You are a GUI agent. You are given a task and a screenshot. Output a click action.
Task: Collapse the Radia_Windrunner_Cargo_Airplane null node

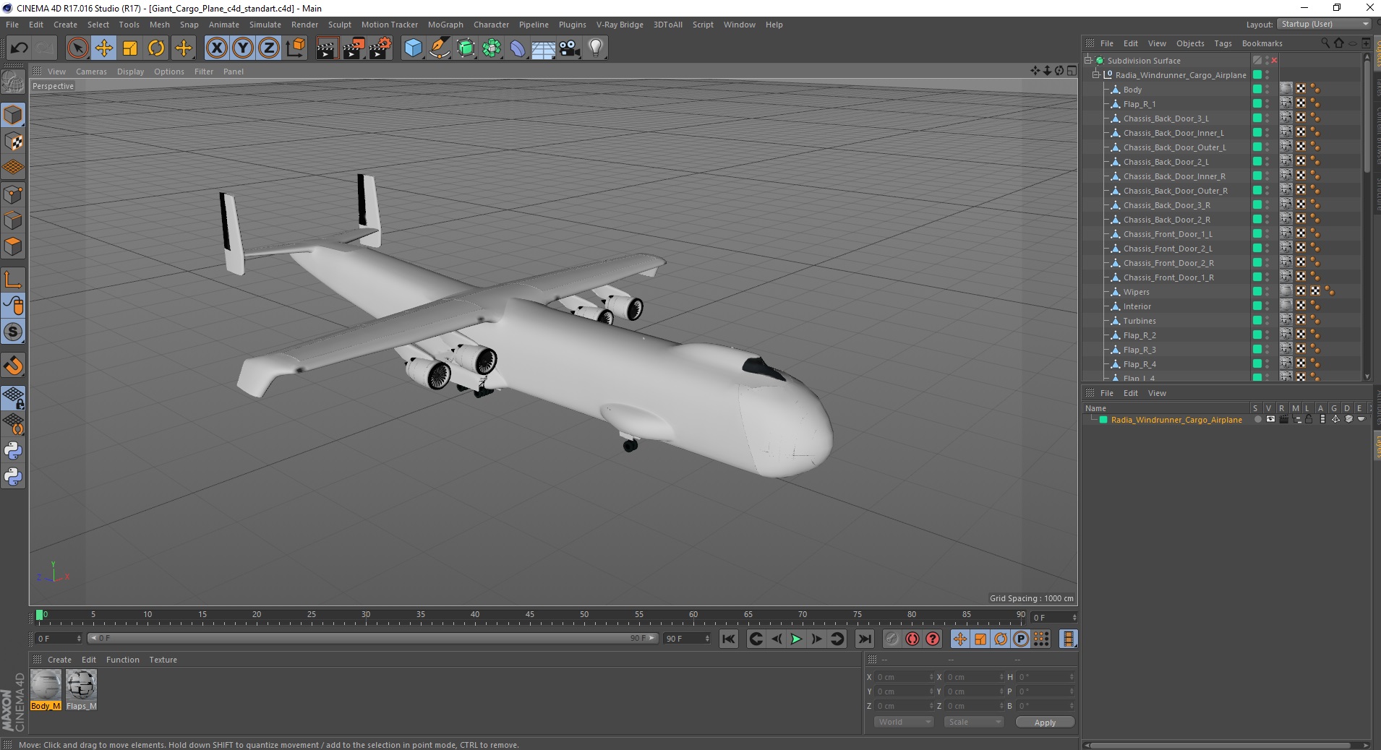tap(1096, 75)
